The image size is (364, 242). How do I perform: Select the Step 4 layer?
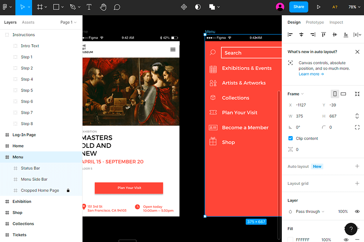pyautogui.click(x=41, y=79)
